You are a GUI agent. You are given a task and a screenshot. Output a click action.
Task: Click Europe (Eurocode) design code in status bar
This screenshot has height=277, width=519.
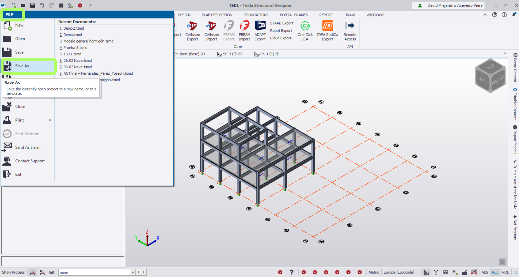click(x=399, y=272)
